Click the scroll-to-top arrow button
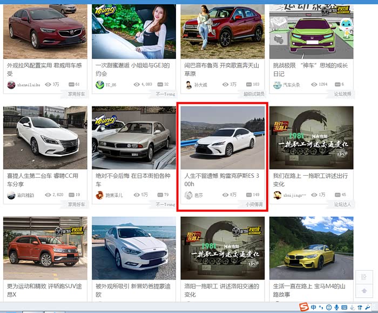Viewport: 378px width, 313px height. click(x=364, y=290)
